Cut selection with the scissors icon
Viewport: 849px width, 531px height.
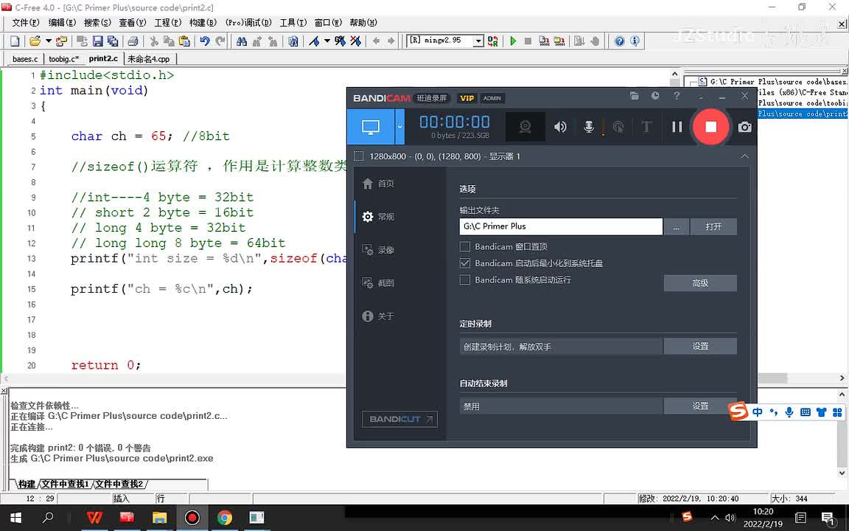[154, 41]
